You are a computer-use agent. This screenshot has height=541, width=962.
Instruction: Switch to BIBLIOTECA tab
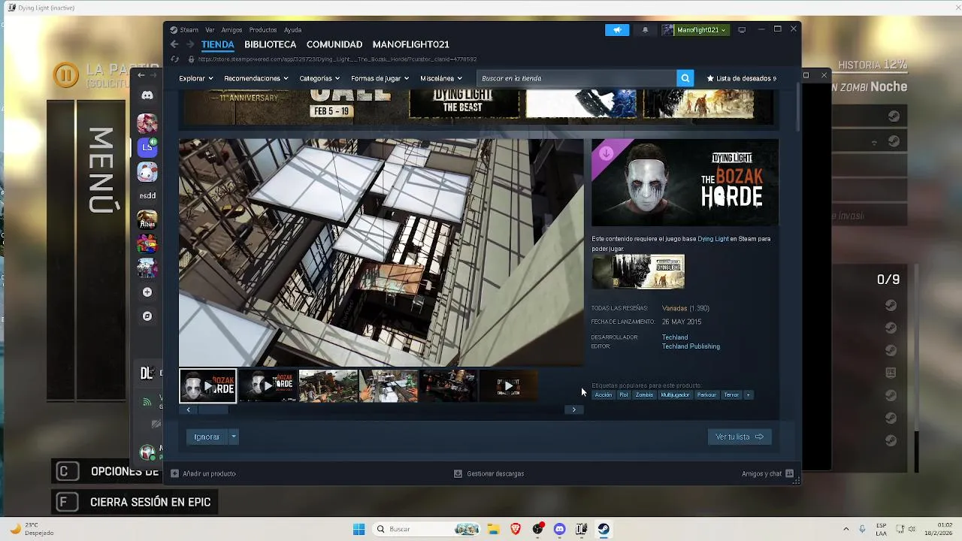tap(270, 44)
